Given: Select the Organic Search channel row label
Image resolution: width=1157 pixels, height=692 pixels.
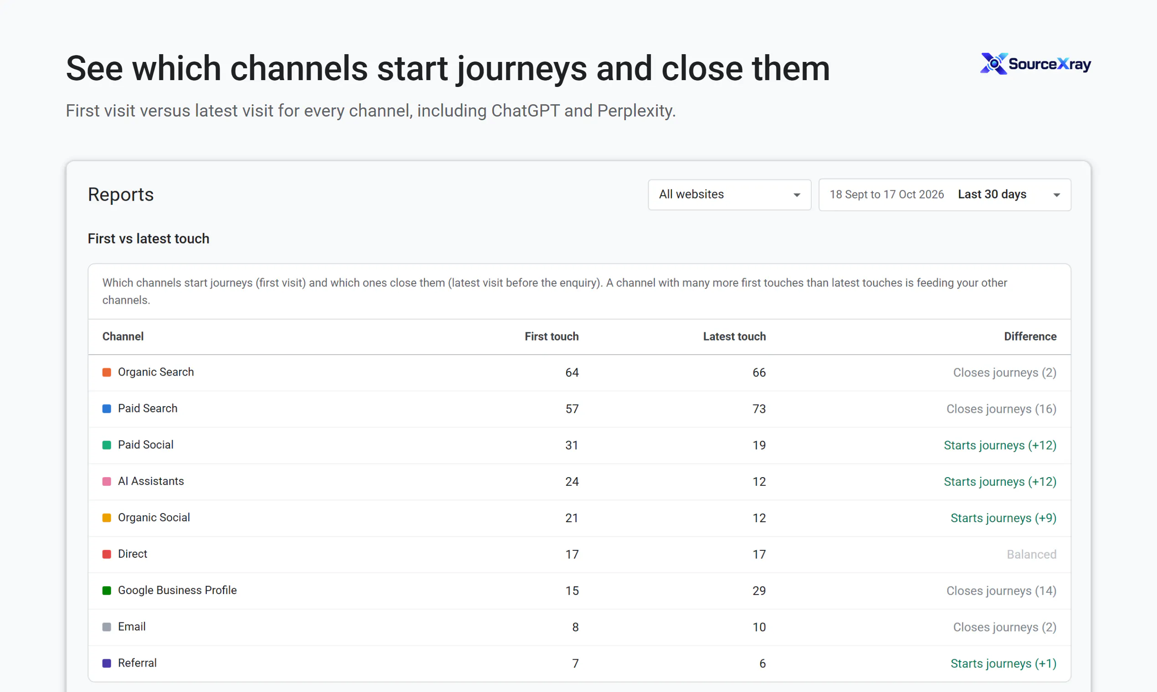Looking at the screenshot, I should [x=156, y=372].
